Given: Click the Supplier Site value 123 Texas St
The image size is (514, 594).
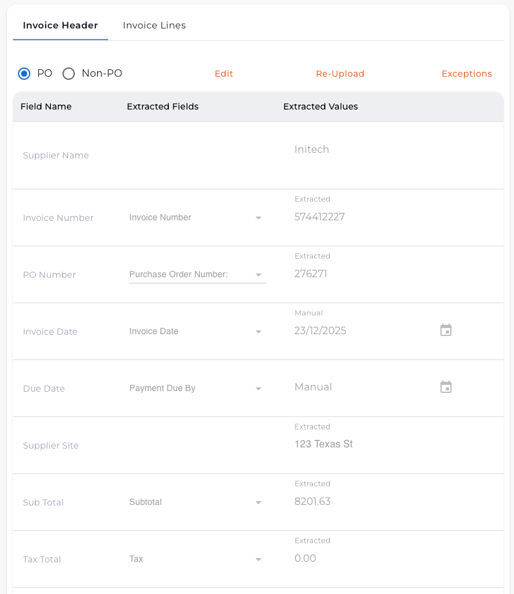Looking at the screenshot, I should [323, 444].
